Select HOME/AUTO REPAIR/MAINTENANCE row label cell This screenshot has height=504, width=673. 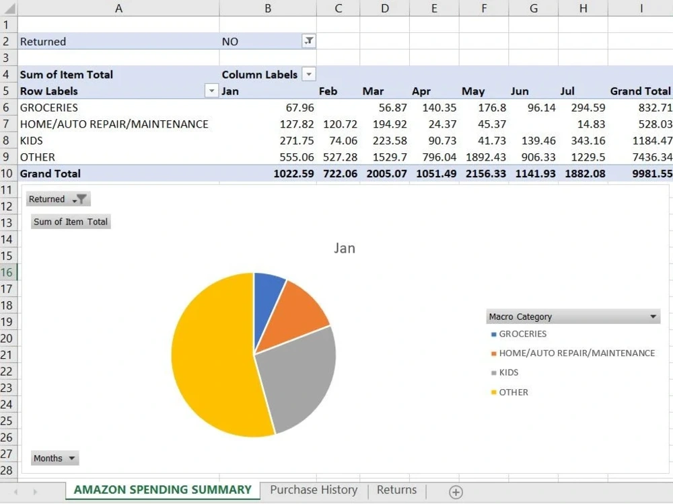[118, 124]
